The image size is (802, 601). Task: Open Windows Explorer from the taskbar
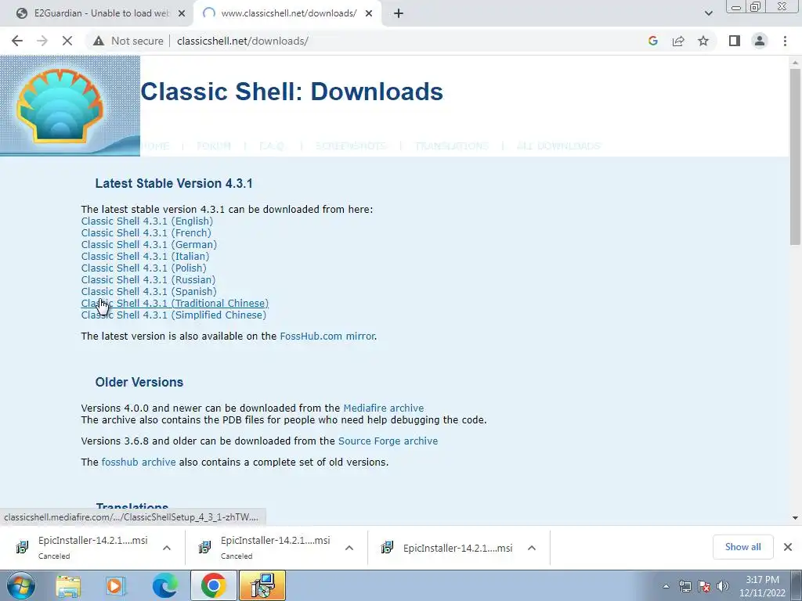point(69,585)
